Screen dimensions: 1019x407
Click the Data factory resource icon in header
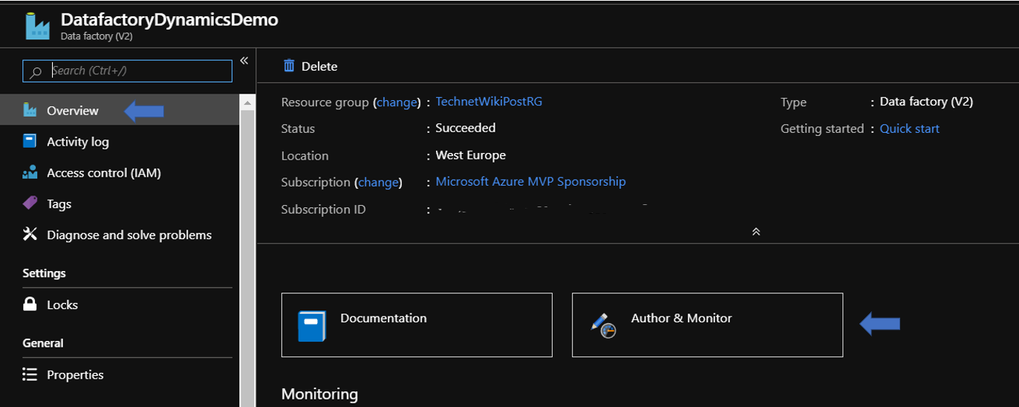pyautogui.click(x=37, y=25)
